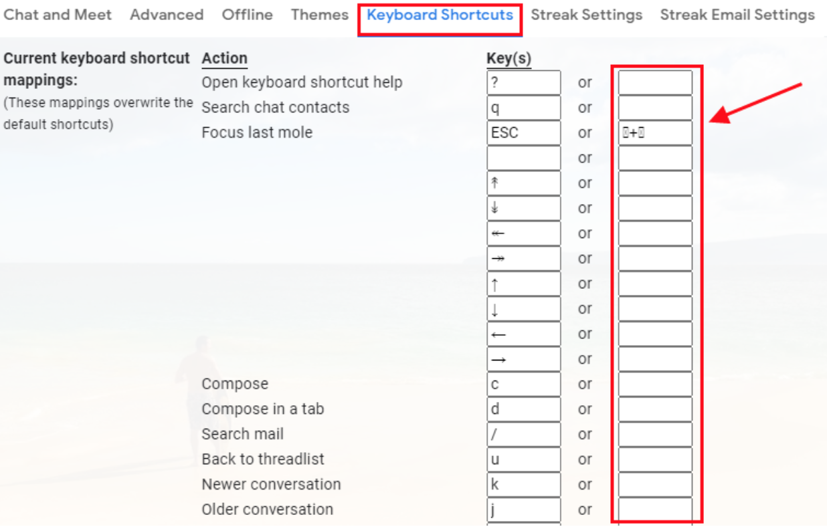Screen dimensions: 827x531
Task: Click the ESC key field for Focus last mole
Action: pos(523,133)
